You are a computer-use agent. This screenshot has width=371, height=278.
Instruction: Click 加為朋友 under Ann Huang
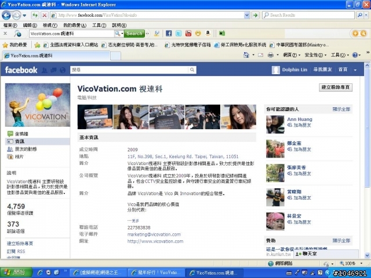coord(302,125)
